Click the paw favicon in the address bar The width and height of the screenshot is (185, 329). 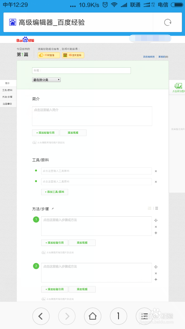click(x=13, y=22)
